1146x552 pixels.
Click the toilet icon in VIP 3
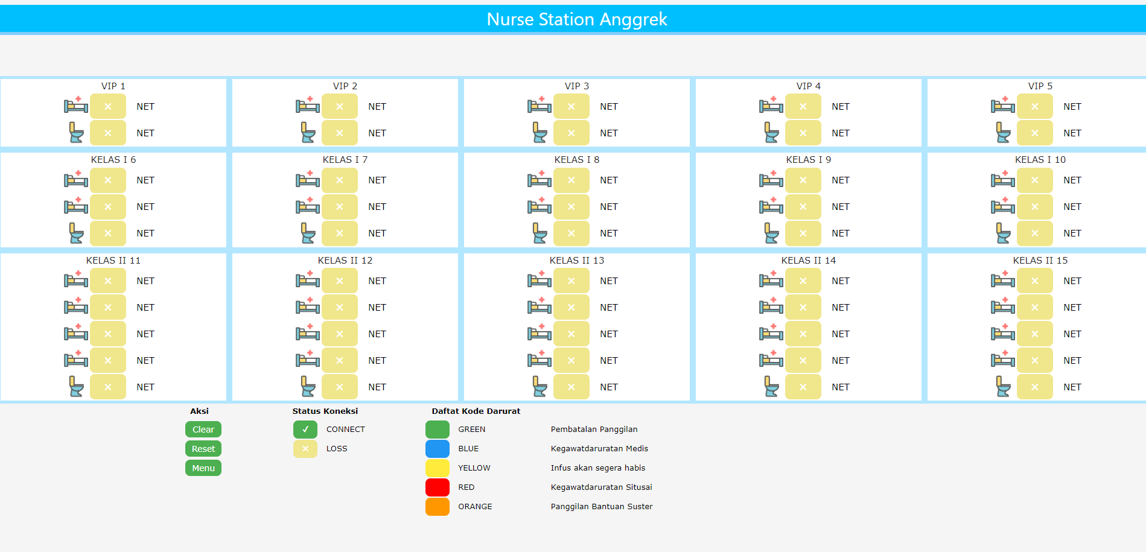tap(540, 133)
